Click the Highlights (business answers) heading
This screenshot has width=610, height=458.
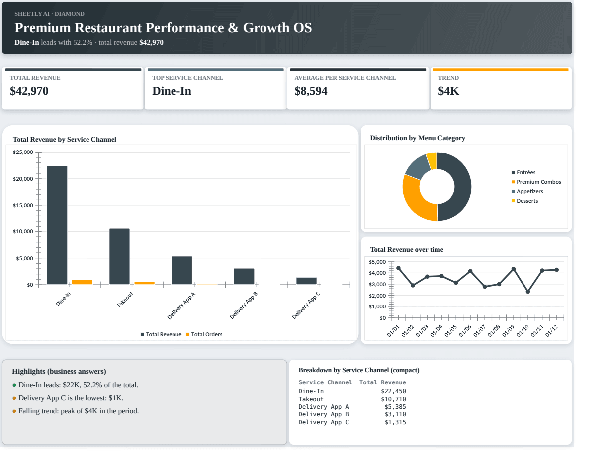59,372
